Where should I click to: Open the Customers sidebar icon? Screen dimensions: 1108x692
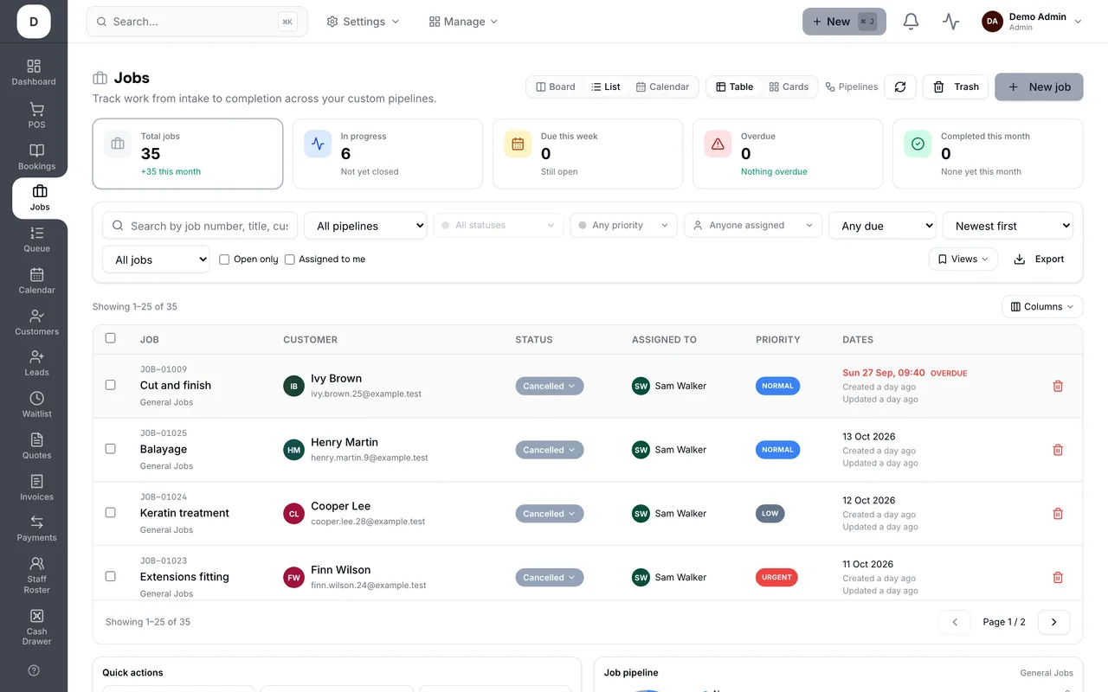pyautogui.click(x=36, y=322)
